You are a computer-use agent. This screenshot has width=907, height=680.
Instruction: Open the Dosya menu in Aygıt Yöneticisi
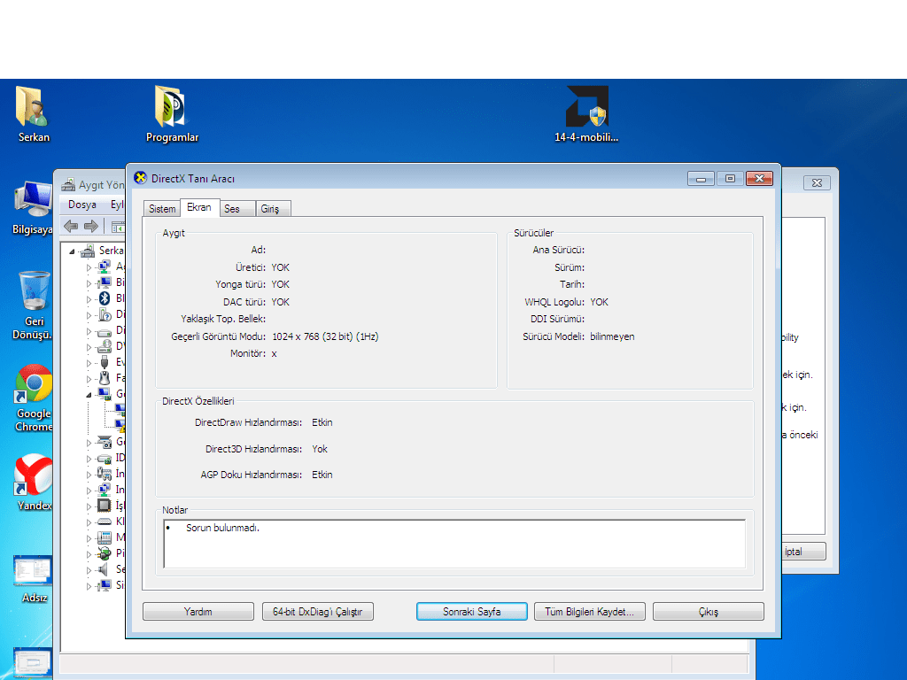tap(82, 205)
